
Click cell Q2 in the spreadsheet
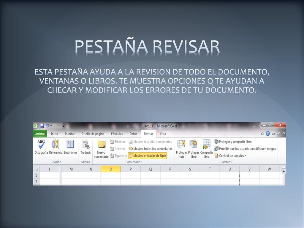click(151, 182)
